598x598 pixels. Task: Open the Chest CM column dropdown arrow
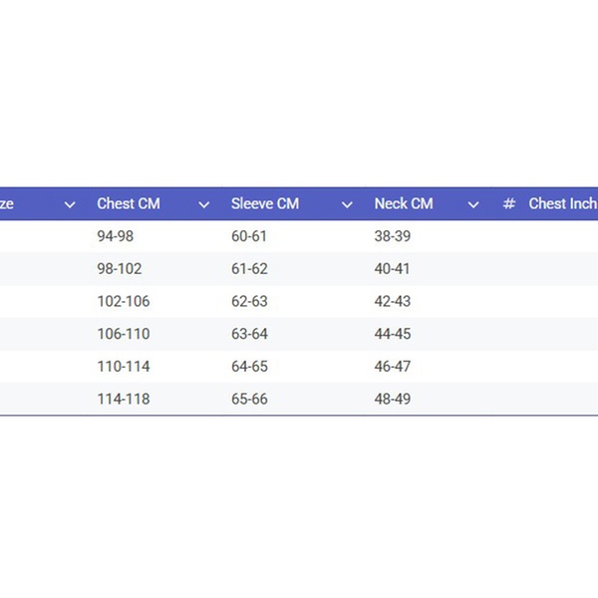click(x=204, y=204)
